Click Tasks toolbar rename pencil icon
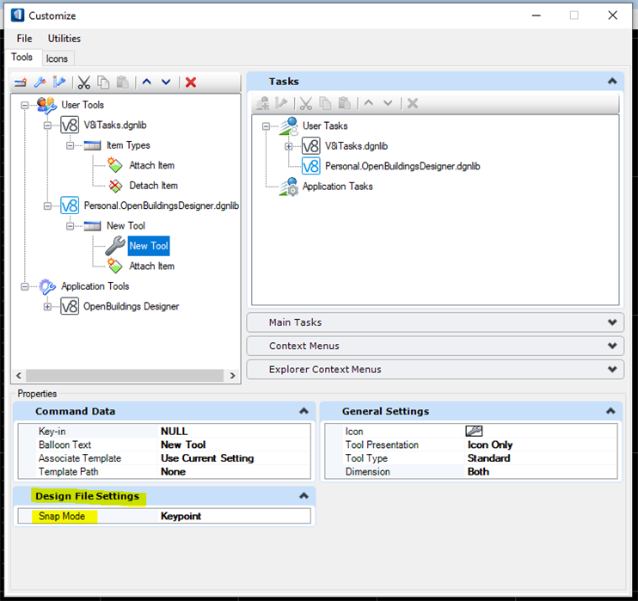Image resolution: width=638 pixels, height=601 pixels. [x=281, y=103]
